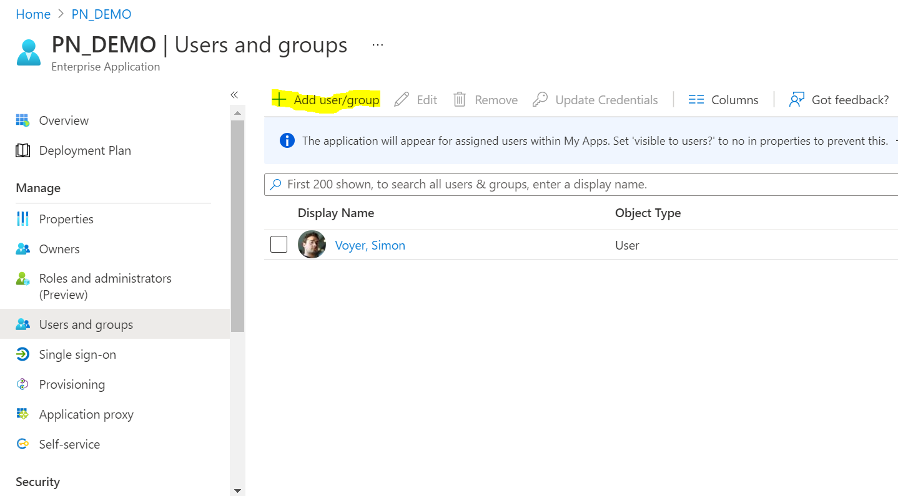This screenshot has width=898, height=496.
Task: Open the Got feedback? link
Action: point(850,100)
